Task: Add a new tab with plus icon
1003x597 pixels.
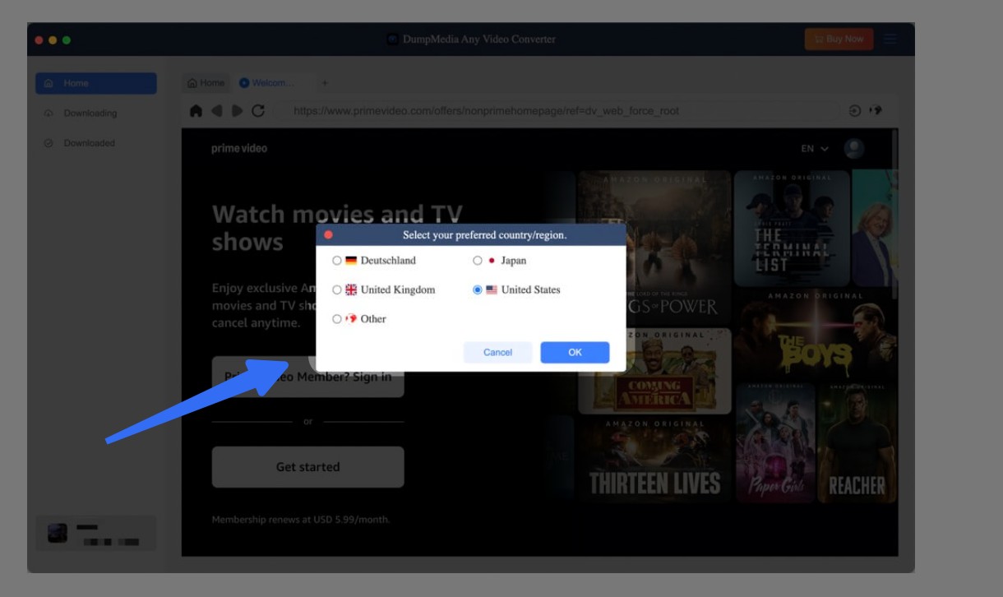Action: (x=325, y=83)
